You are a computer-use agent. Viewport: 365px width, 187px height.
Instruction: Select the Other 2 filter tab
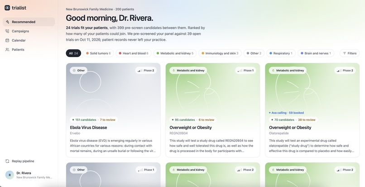pos(254,53)
